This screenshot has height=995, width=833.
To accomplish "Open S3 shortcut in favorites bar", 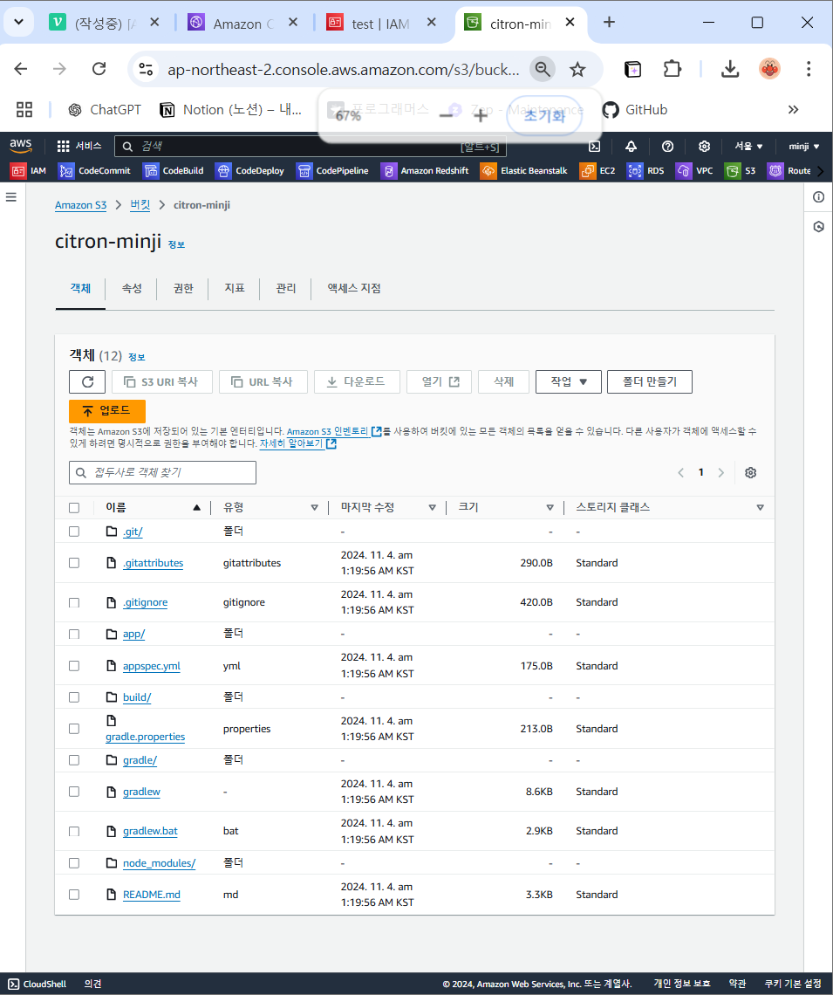I will (x=740, y=171).
